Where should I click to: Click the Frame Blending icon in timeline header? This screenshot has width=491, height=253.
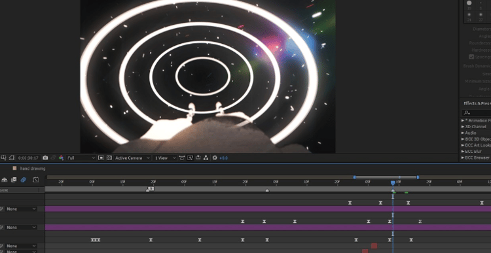click(14, 180)
